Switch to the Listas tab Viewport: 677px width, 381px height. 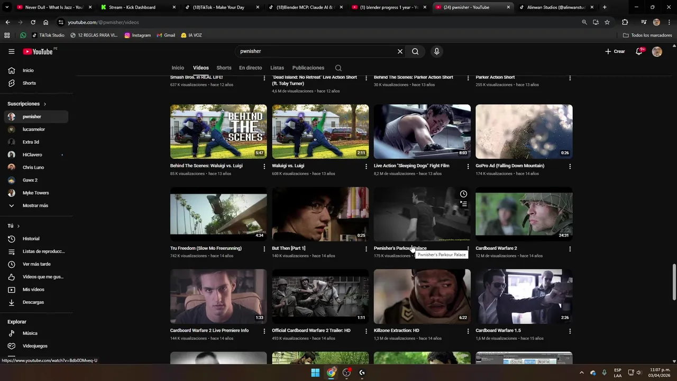pos(277,68)
